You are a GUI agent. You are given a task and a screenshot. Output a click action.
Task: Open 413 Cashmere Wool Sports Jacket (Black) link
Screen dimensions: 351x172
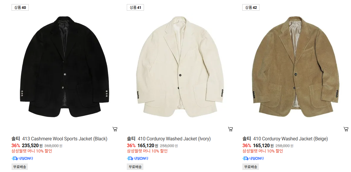tap(65, 139)
